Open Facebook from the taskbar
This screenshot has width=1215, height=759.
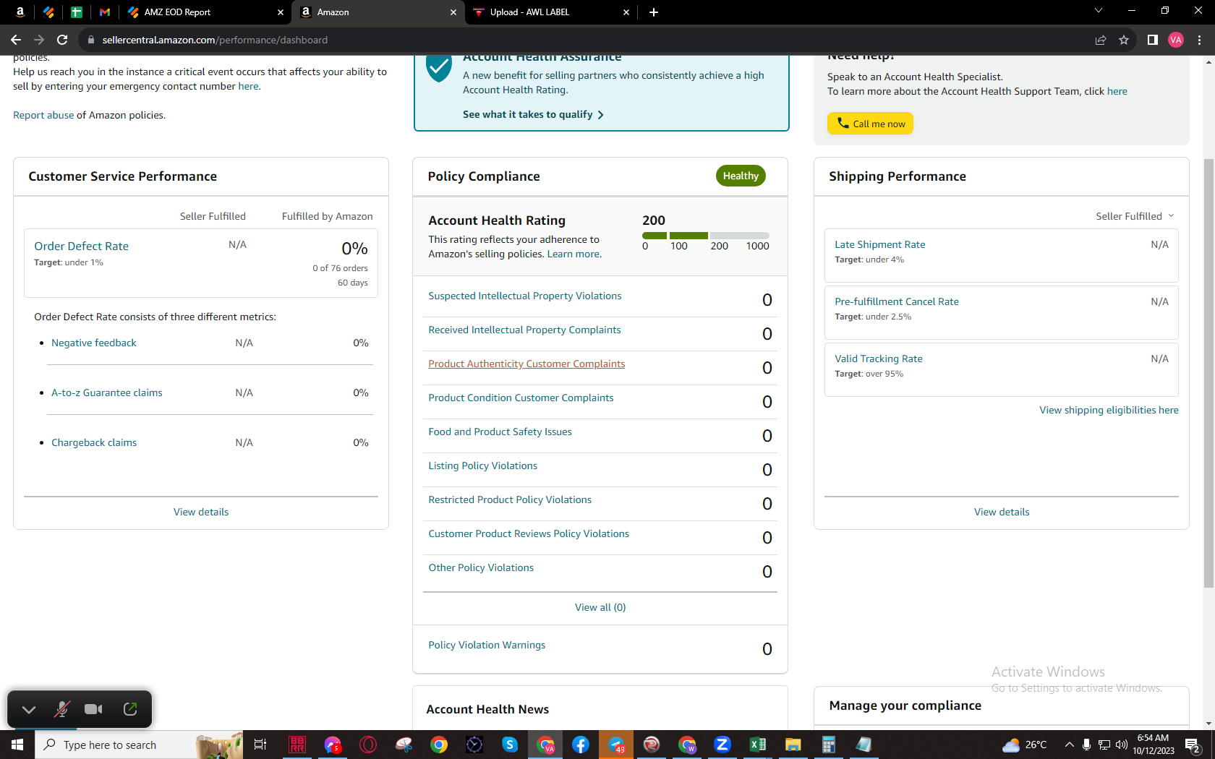pyautogui.click(x=581, y=745)
